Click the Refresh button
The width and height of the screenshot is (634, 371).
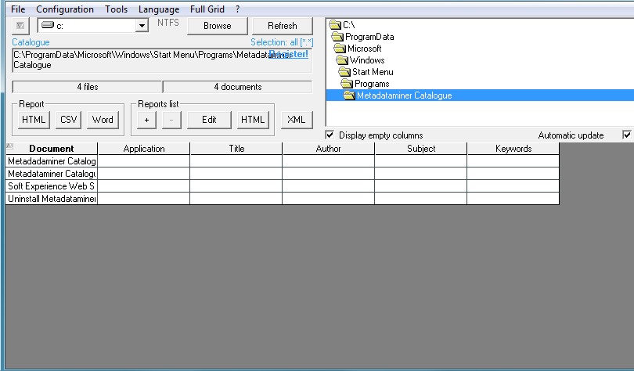coord(283,26)
